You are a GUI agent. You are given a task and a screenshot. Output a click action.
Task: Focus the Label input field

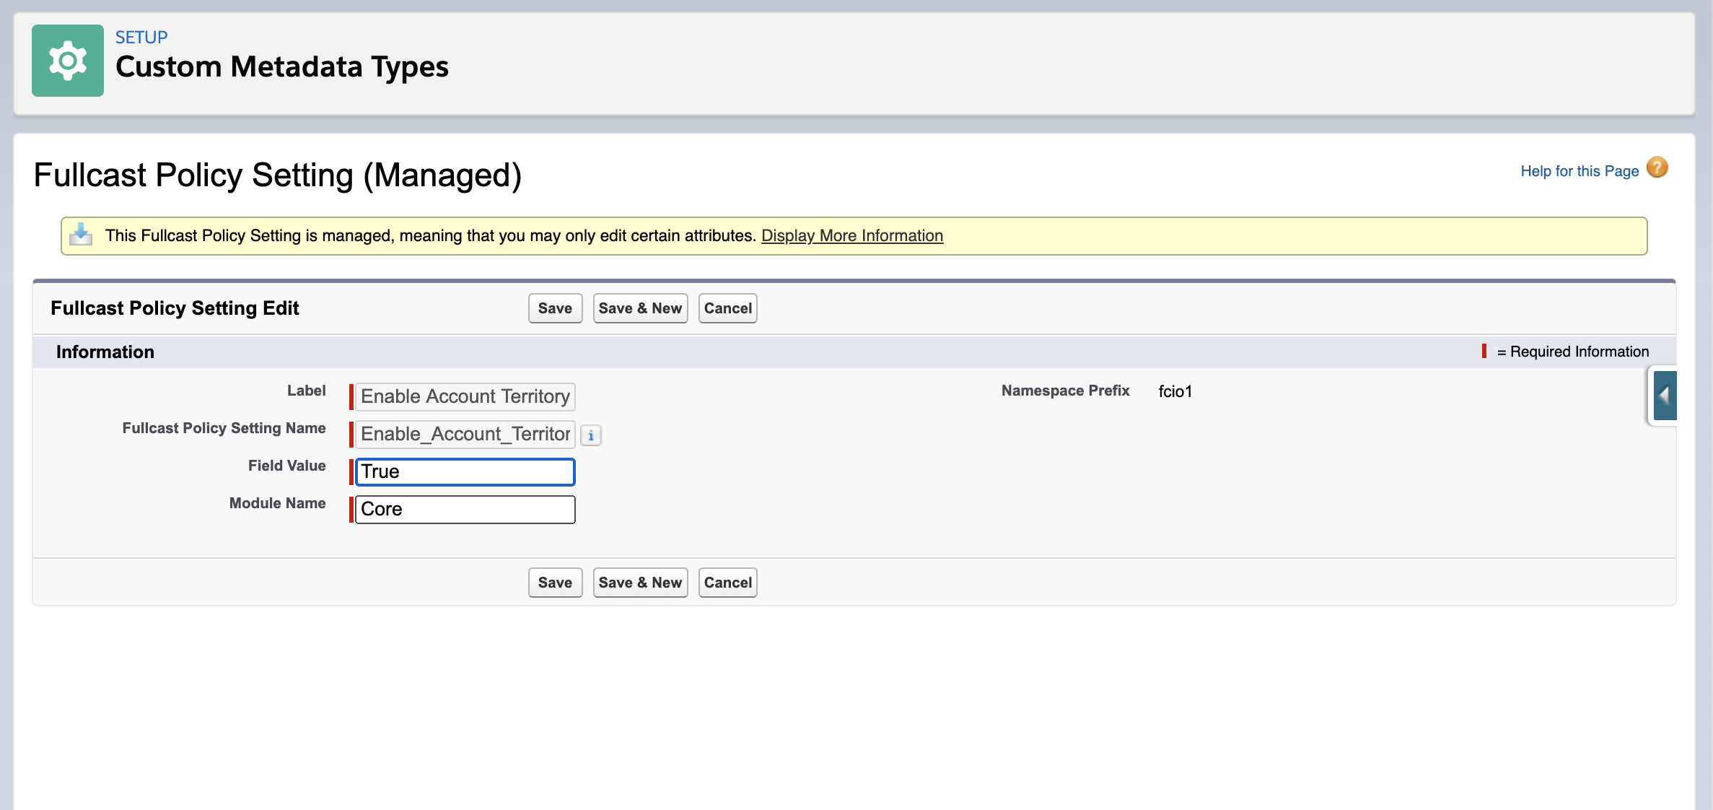465,396
